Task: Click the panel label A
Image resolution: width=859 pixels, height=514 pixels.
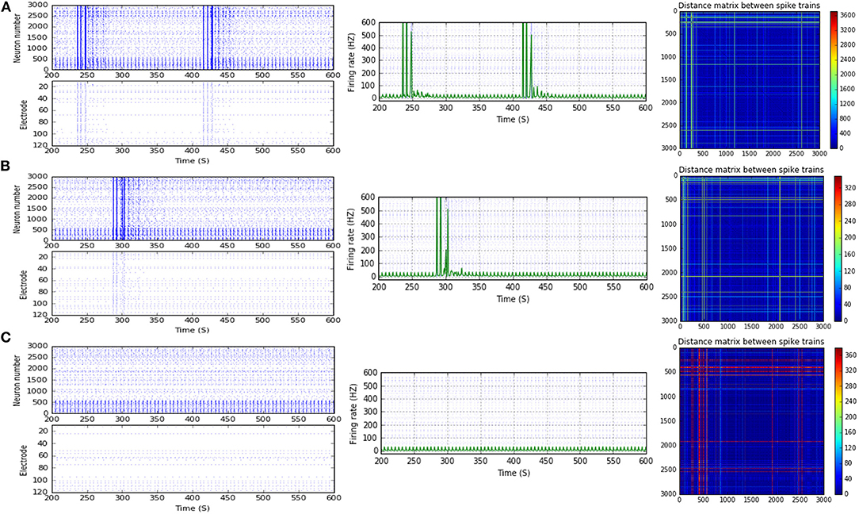Action: pos(6,6)
